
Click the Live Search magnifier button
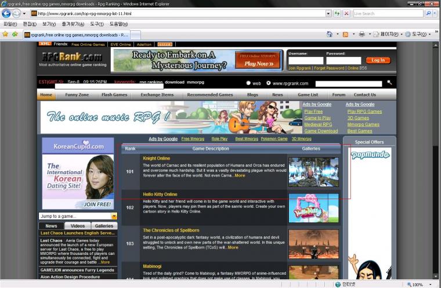[x=428, y=13]
